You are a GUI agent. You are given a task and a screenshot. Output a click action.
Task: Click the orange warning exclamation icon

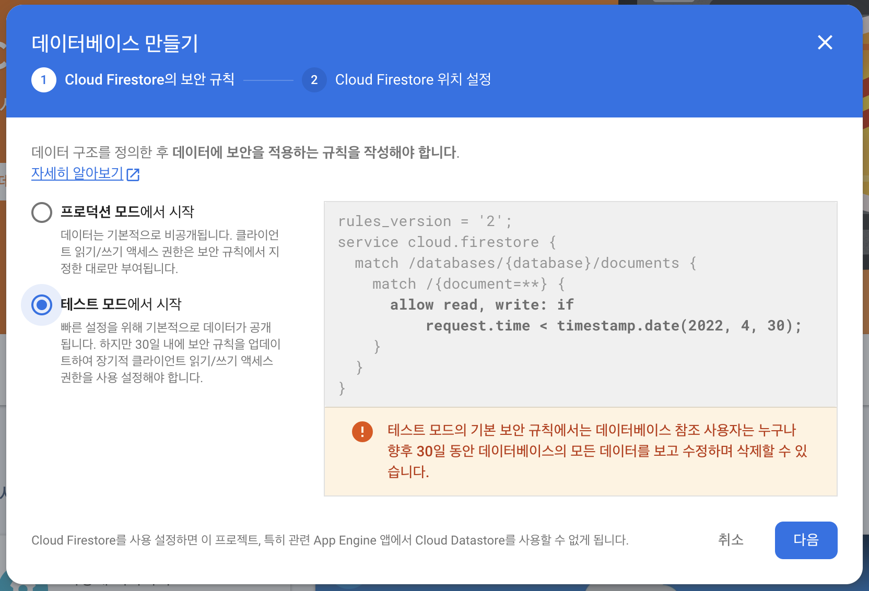coord(362,432)
